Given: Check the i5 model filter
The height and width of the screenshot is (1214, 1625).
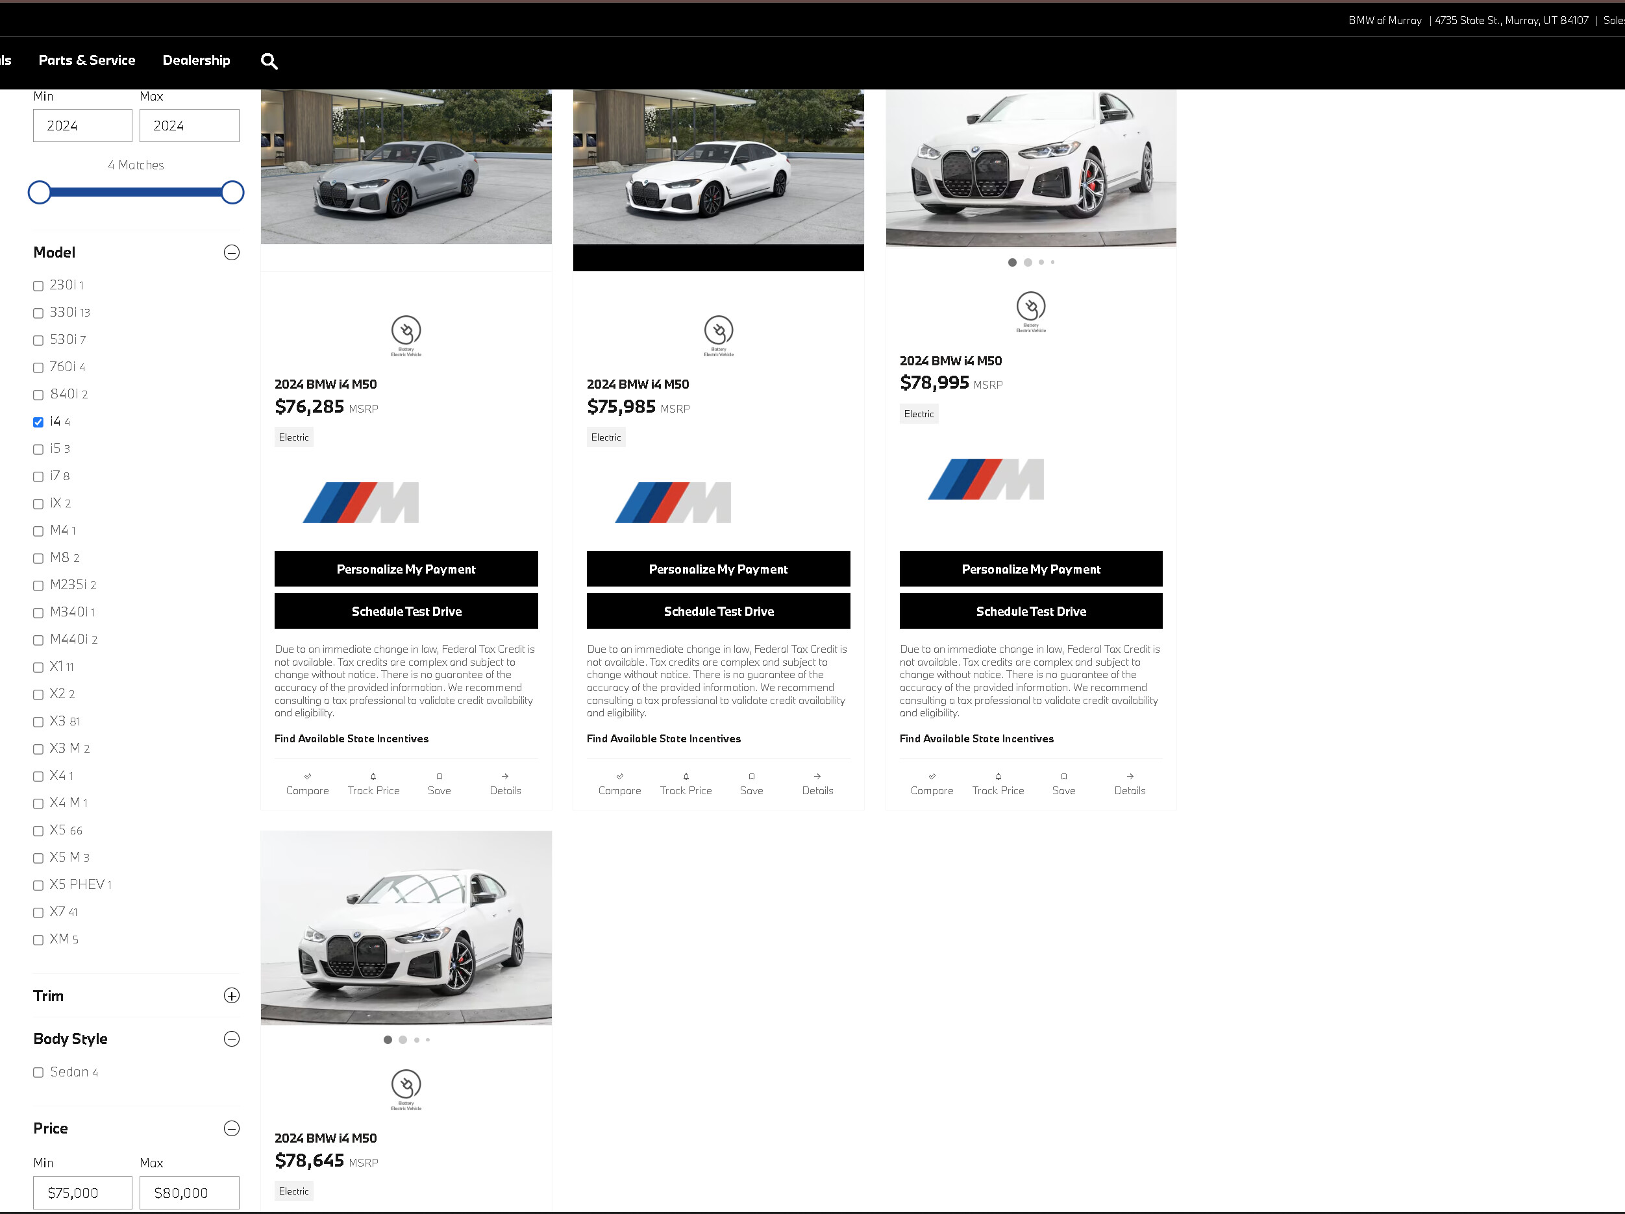Looking at the screenshot, I should pyautogui.click(x=38, y=450).
